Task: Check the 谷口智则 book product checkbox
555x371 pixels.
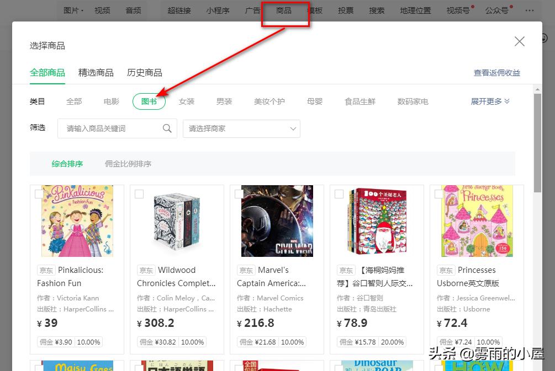Action: tap(339, 194)
